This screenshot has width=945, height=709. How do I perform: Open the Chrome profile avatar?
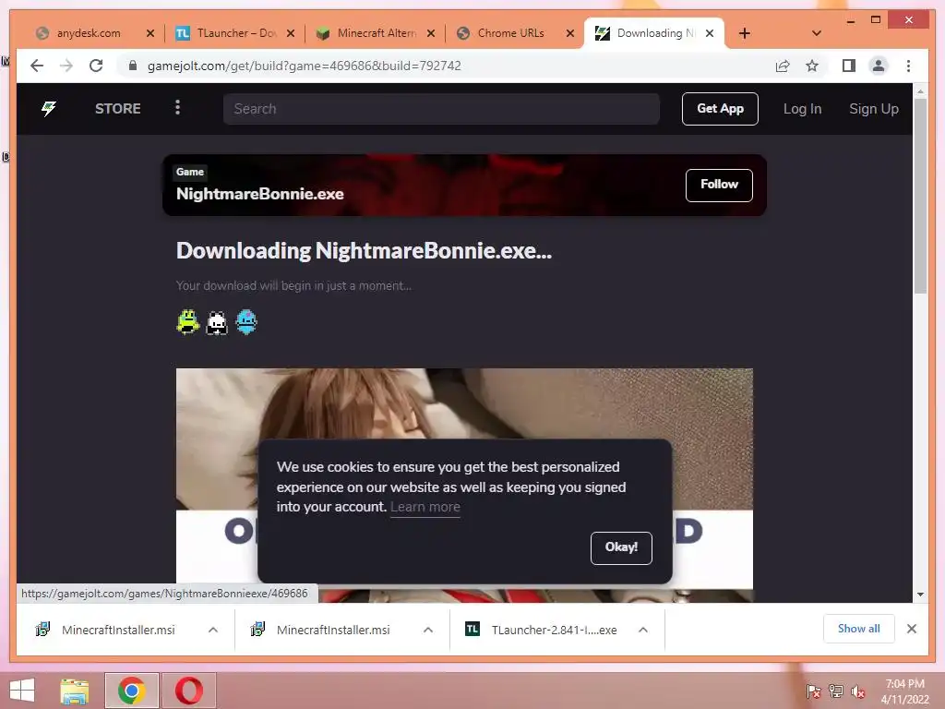879,66
